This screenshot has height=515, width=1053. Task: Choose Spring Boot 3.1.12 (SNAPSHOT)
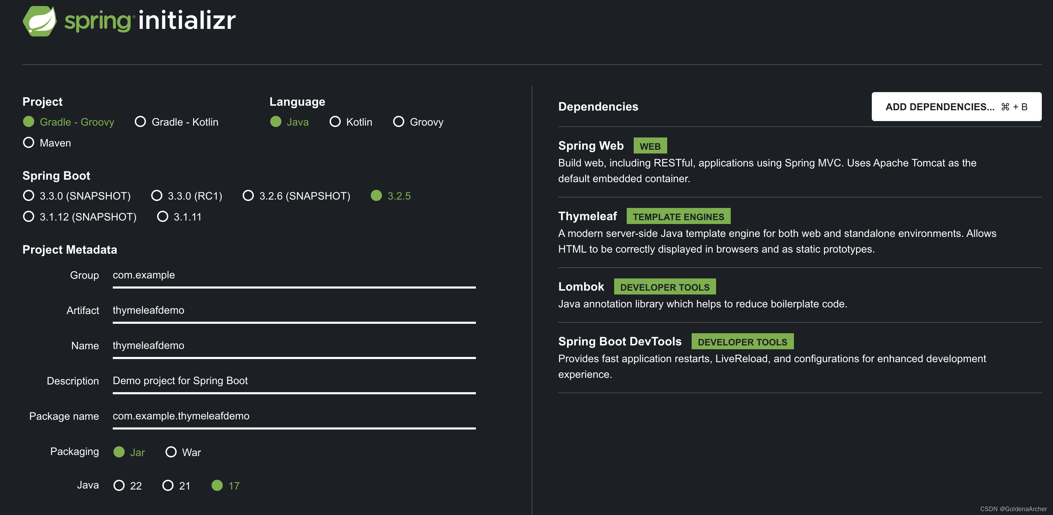click(x=80, y=216)
